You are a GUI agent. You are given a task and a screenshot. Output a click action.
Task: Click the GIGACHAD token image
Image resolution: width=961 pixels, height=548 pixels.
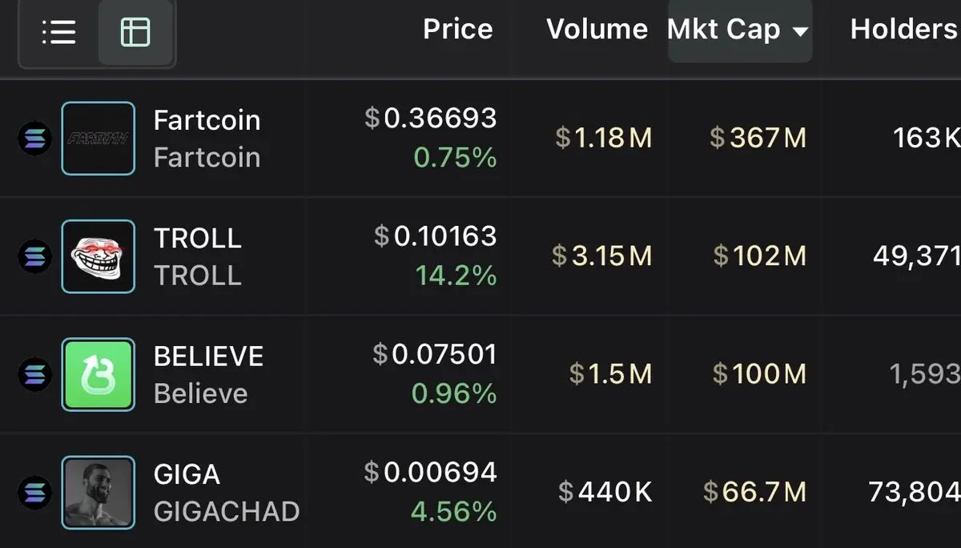pyautogui.click(x=98, y=492)
